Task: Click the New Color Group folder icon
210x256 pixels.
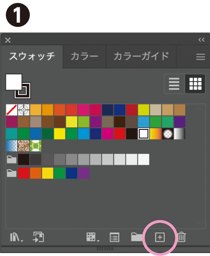Action: click(x=137, y=237)
